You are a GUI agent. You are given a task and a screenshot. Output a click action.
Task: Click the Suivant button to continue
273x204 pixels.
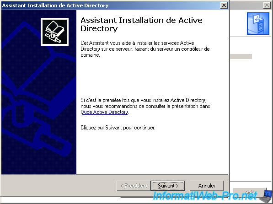(168, 186)
